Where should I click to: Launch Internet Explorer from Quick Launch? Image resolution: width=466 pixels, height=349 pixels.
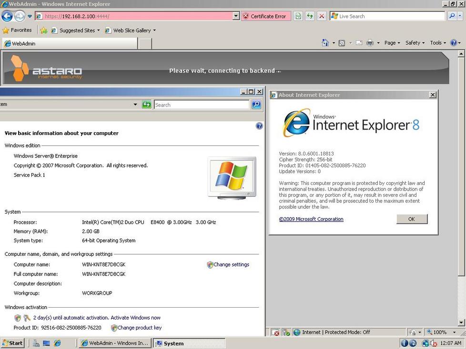pos(57,343)
